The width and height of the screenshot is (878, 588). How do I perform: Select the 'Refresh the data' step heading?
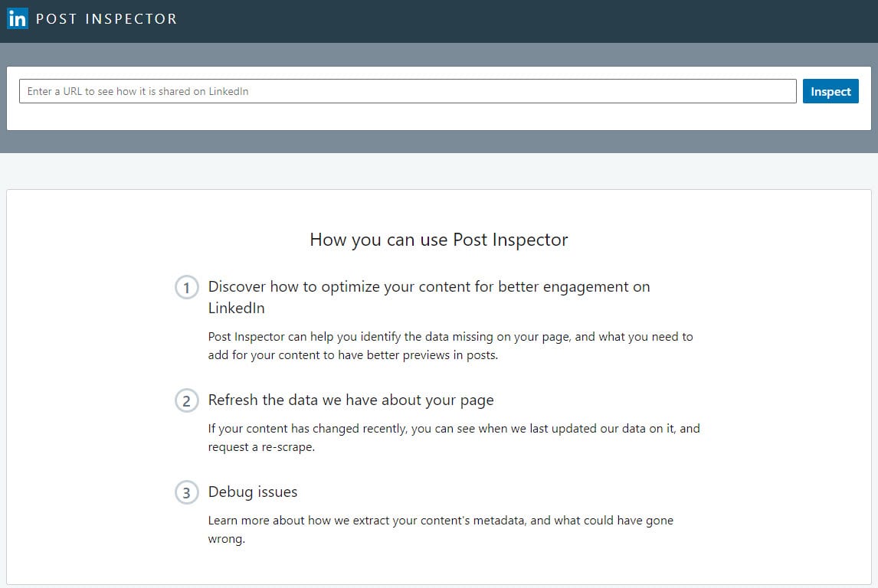(x=351, y=400)
